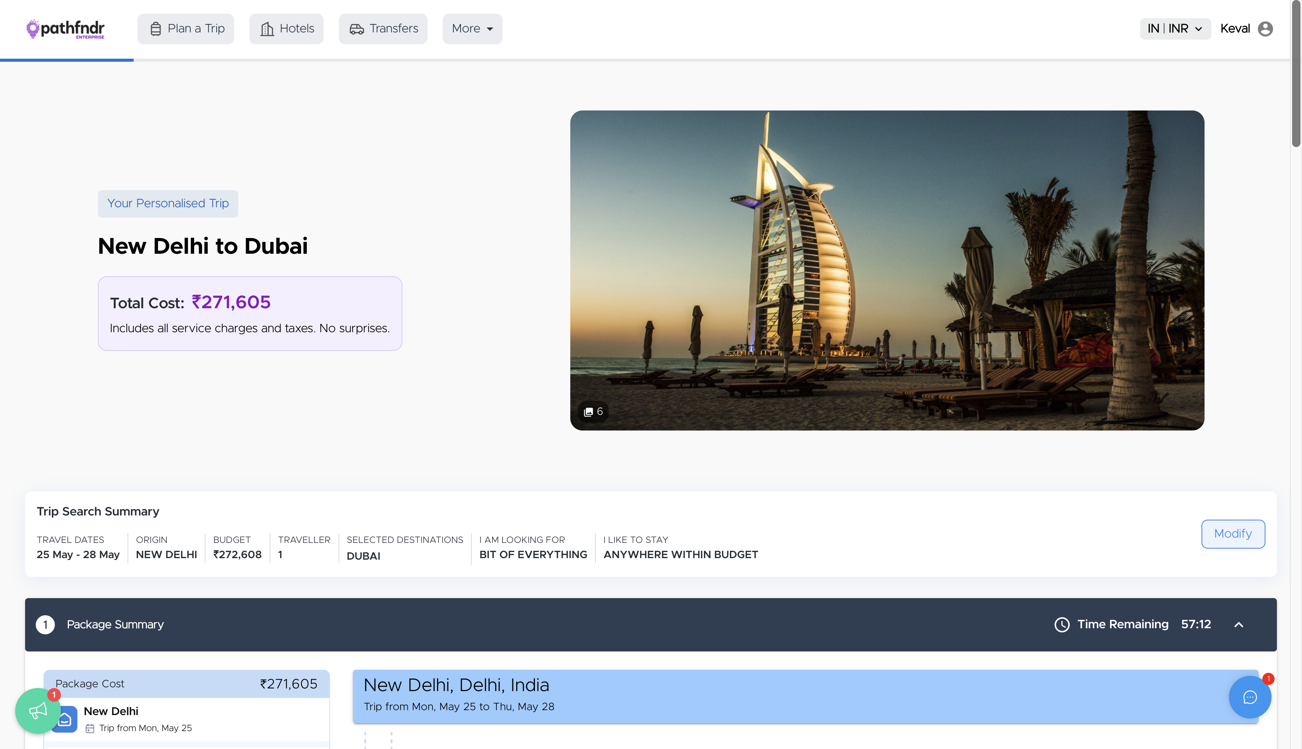
Task: Click the pathfndr Enterprise logo
Action: coord(65,29)
